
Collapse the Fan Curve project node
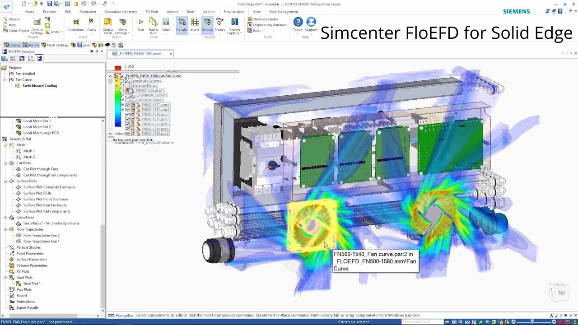pos(5,80)
